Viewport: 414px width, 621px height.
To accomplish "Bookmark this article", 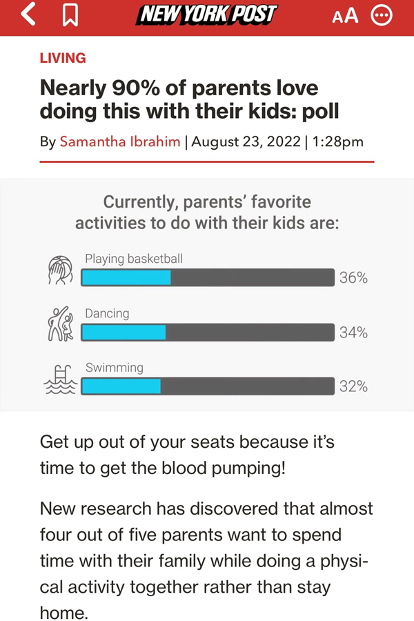I will click(x=69, y=15).
